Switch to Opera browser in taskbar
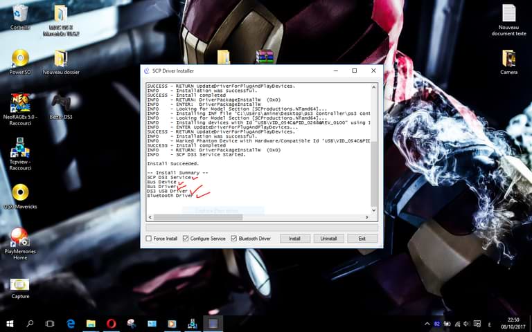The image size is (532, 332). coord(112,324)
